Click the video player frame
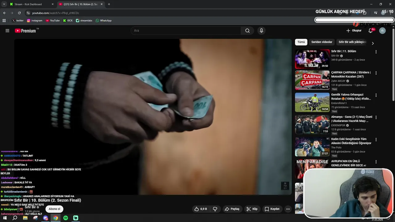Image resolution: width=395 pixels, height=222 pixels. pos(153,117)
